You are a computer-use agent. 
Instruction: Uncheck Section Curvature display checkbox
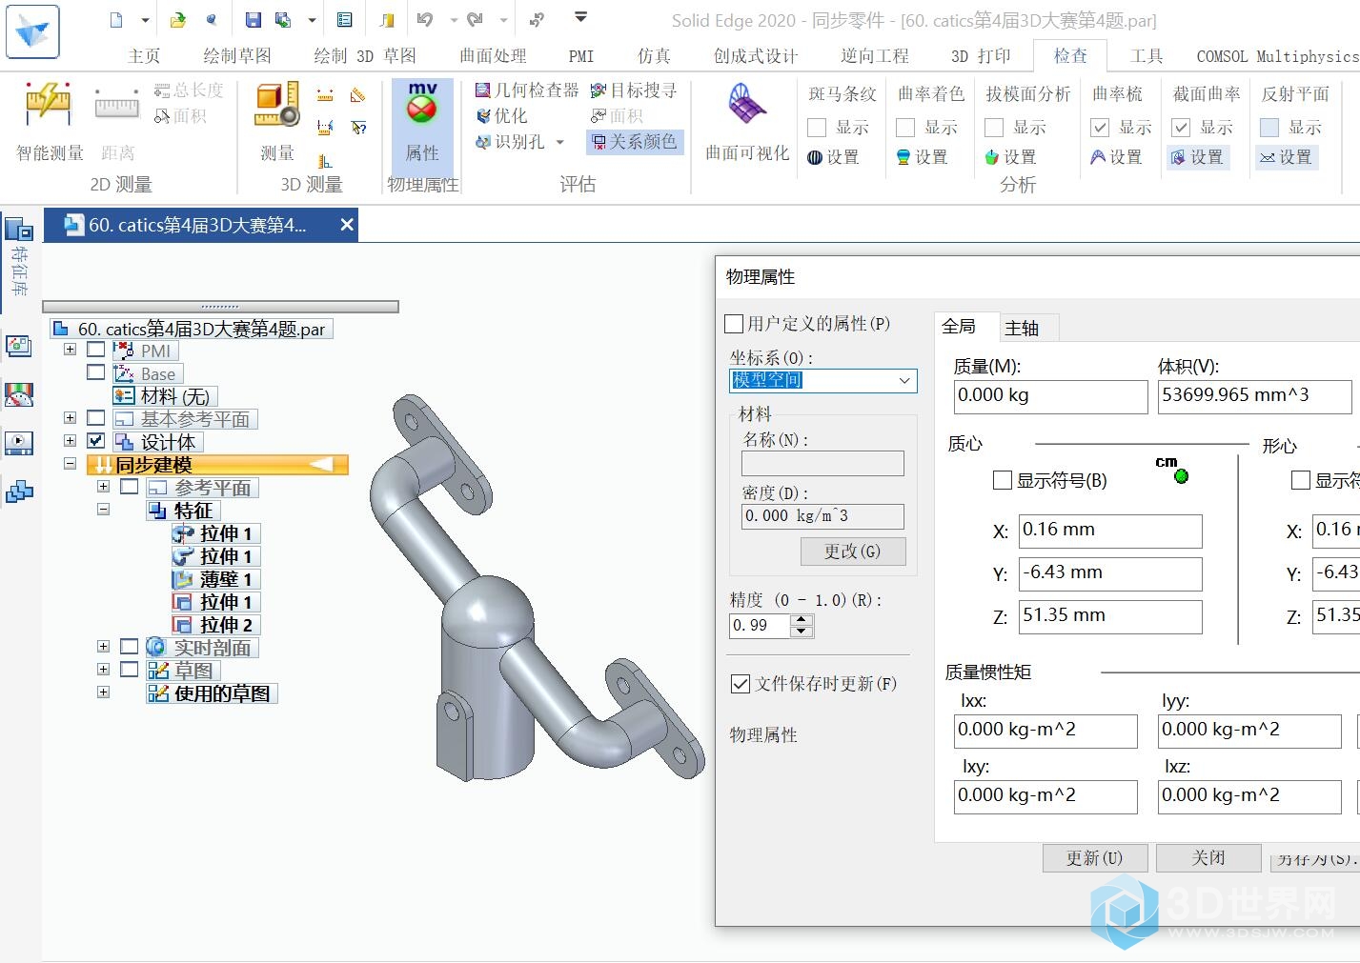click(x=1181, y=128)
